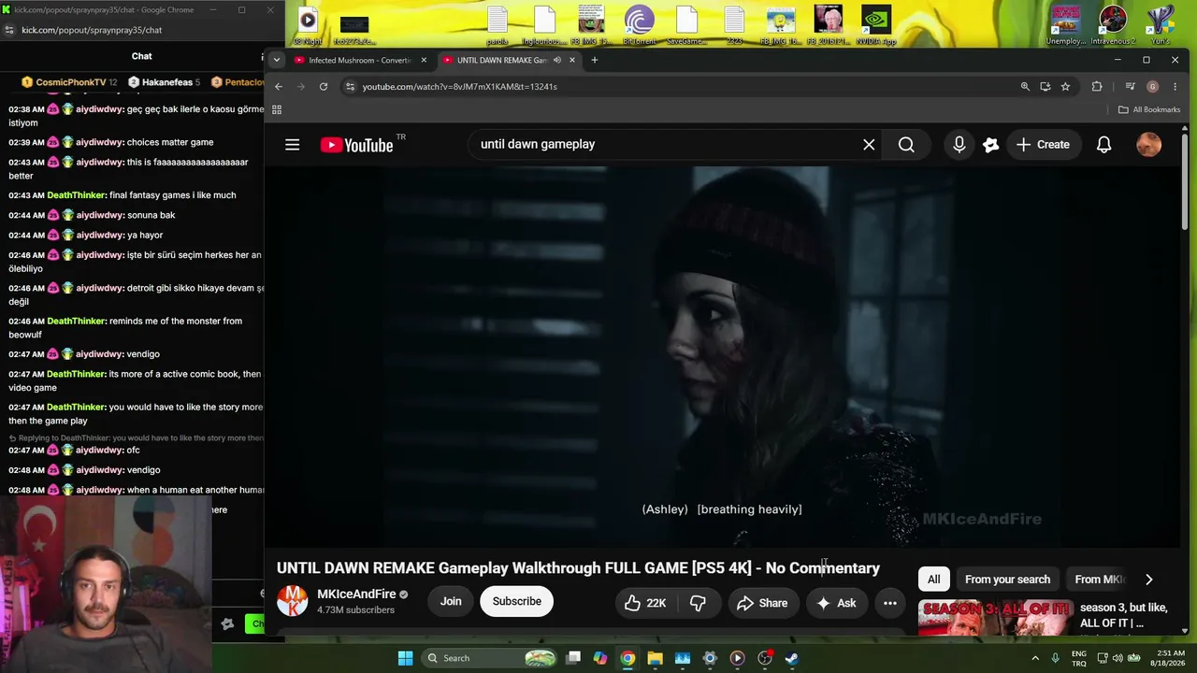Click the Until Dawn video player

click(722, 356)
